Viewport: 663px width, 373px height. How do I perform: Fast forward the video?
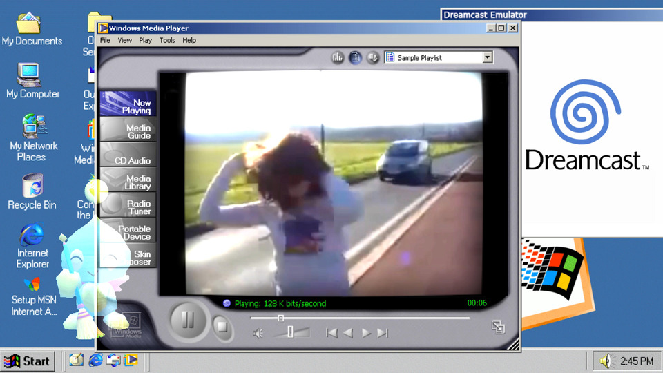pos(366,333)
